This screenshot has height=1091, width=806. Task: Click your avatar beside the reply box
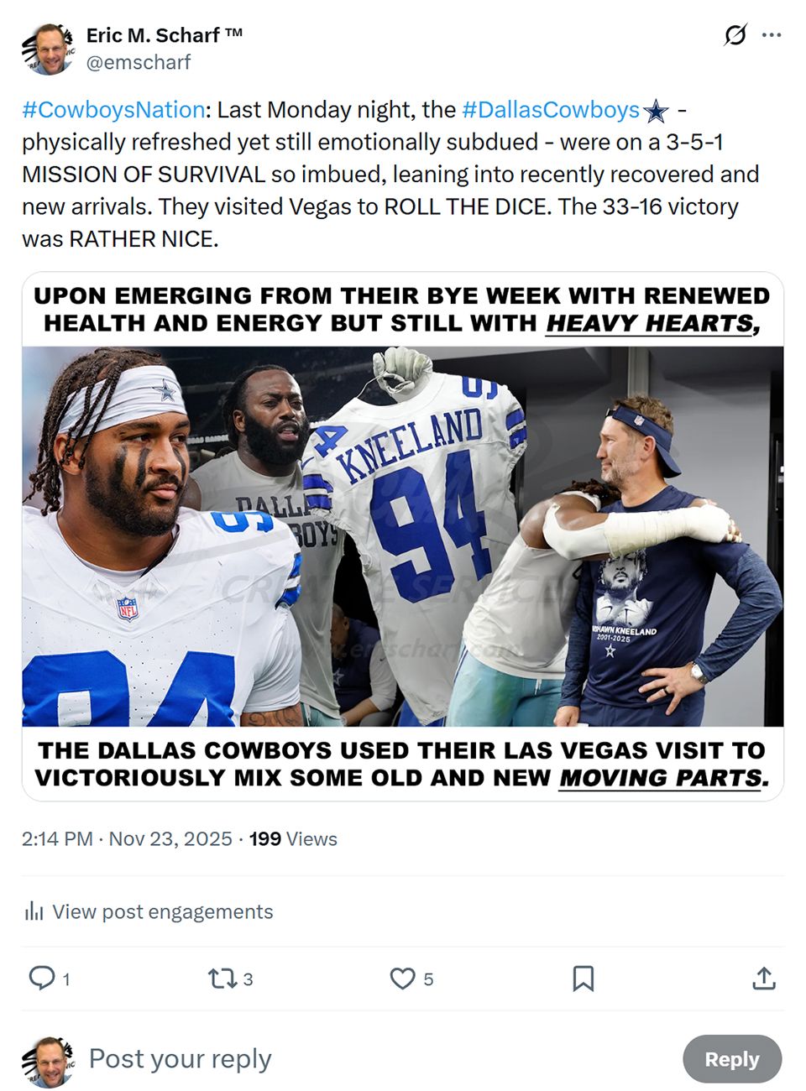pyautogui.click(x=49, y=1062)
